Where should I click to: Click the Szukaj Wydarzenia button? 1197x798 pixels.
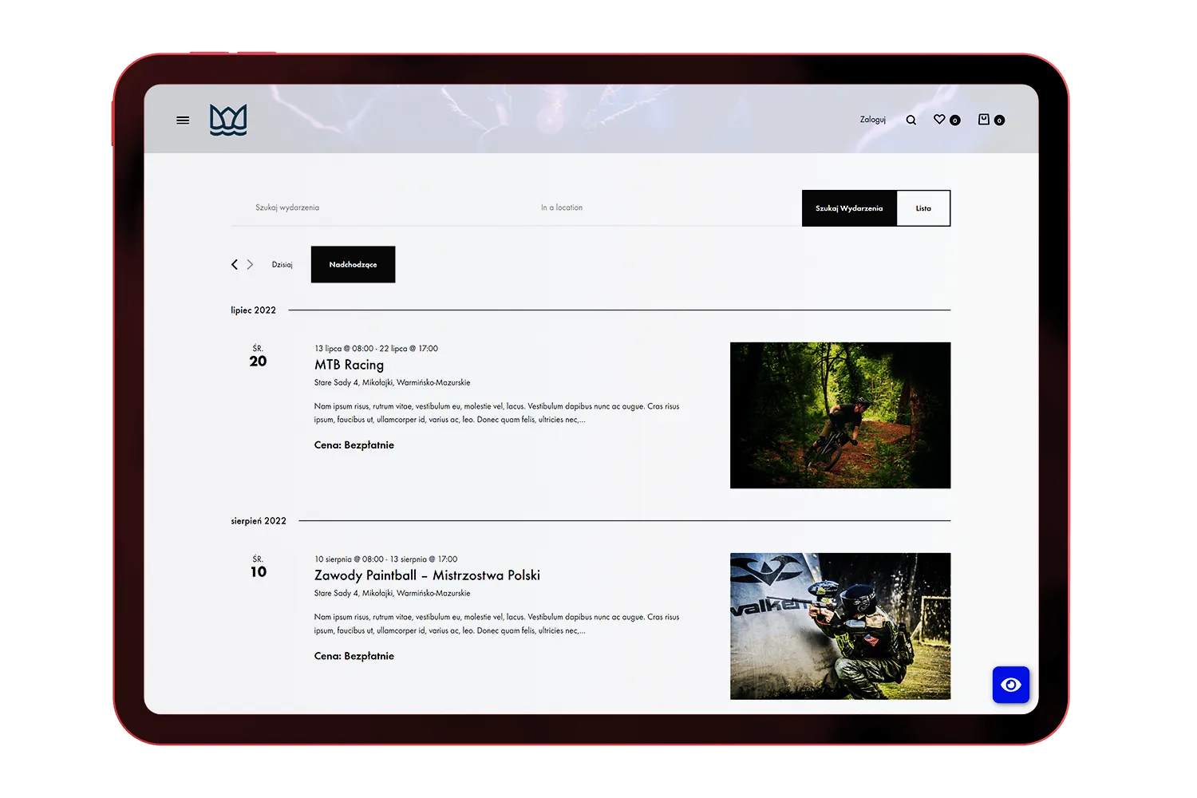pyautogui.click(x=849, y=208)
